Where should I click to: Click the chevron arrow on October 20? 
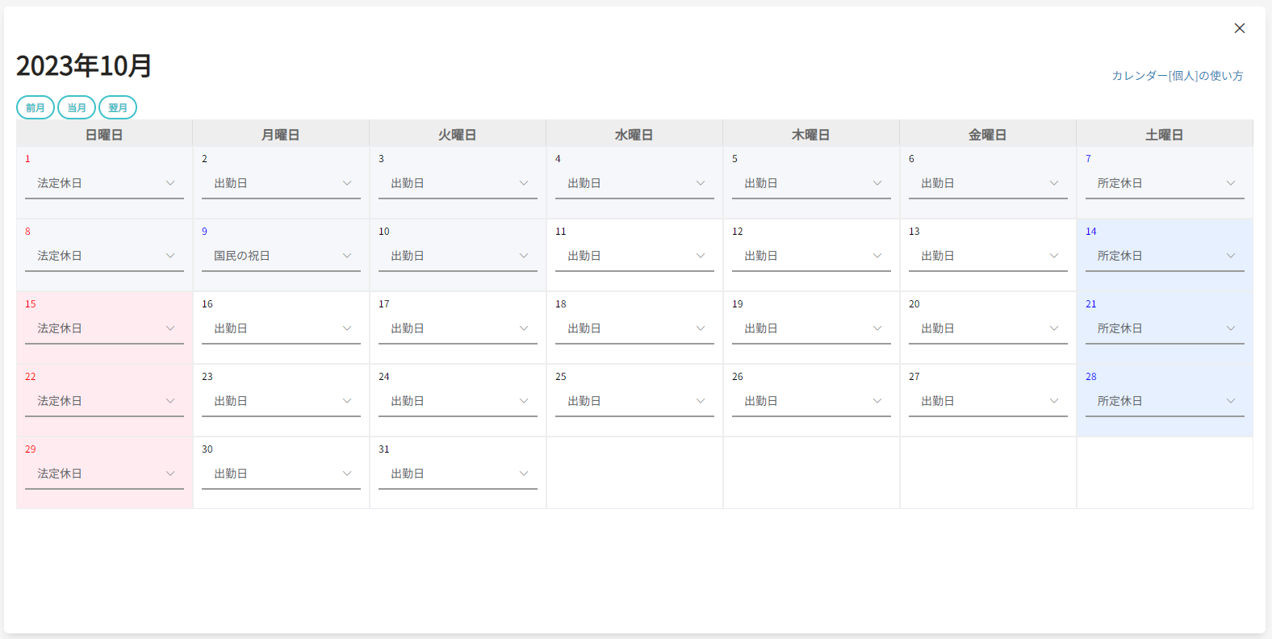[1054, 328]
